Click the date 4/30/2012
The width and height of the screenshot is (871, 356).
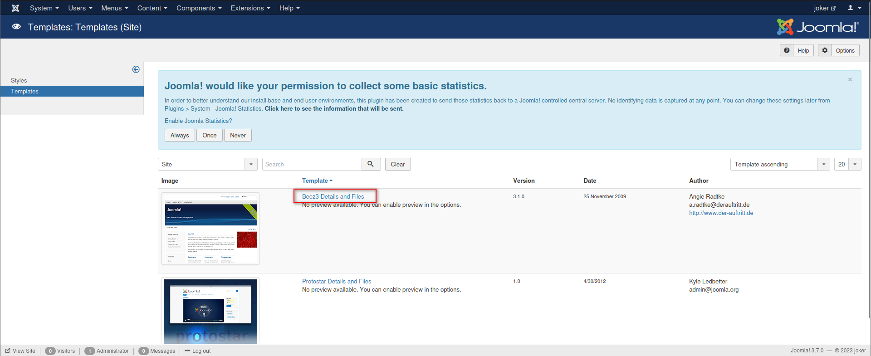point(595,281)
